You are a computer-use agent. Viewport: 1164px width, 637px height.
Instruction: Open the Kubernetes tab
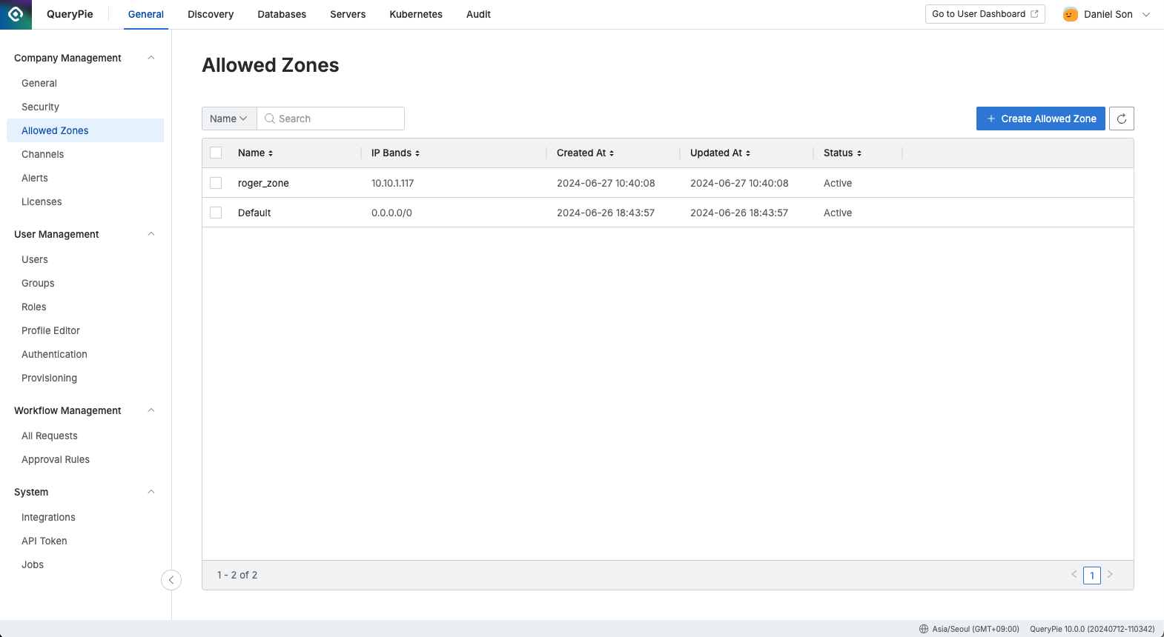[x=416, y=14]
